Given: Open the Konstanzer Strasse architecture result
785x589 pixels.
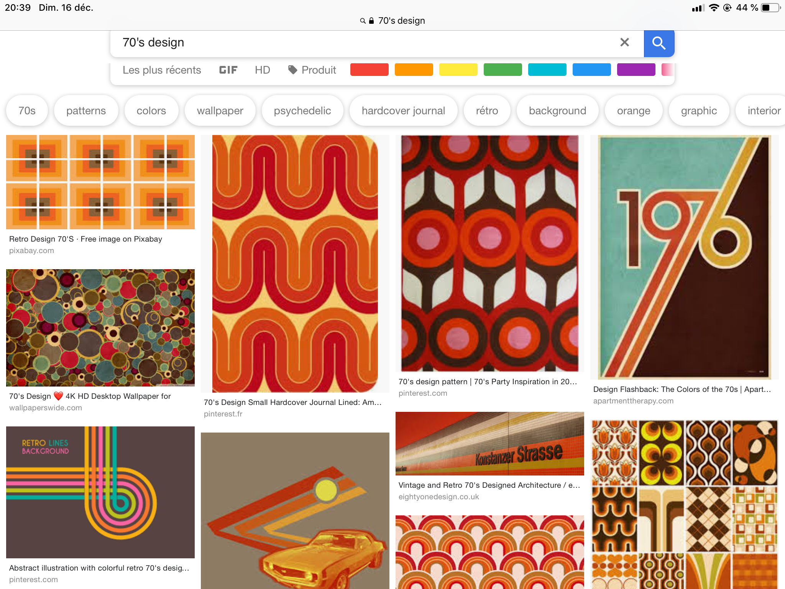Looking at the screenshot, I should (489, 443).
